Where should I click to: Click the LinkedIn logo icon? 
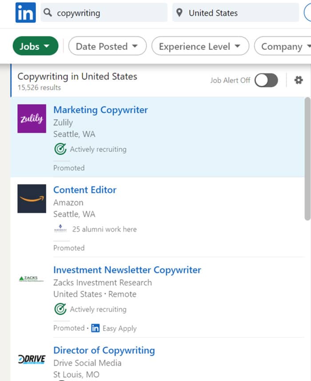coord(25,12)
